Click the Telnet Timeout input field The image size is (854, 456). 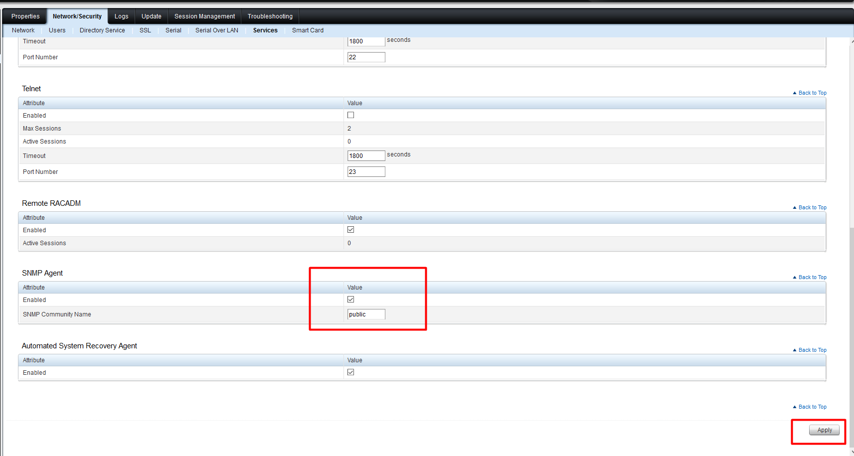click(x=366, y=156)
